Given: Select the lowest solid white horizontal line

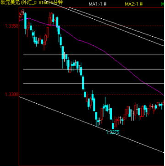Looking at the screenshot, I should [93, 83].
